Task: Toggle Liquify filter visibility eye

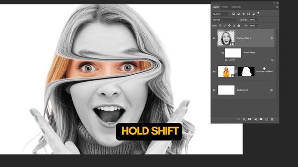Action: [226, 60]
